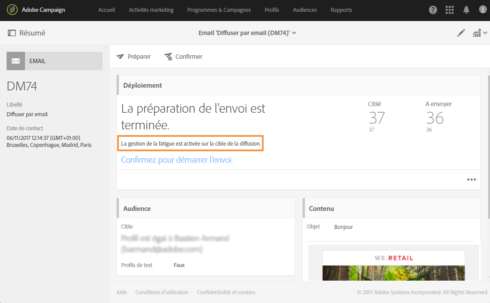Image resolution: width=490 pixels, height=303 pixels.
Task: Open the Déploiement panel header
Action: (298, 85)
